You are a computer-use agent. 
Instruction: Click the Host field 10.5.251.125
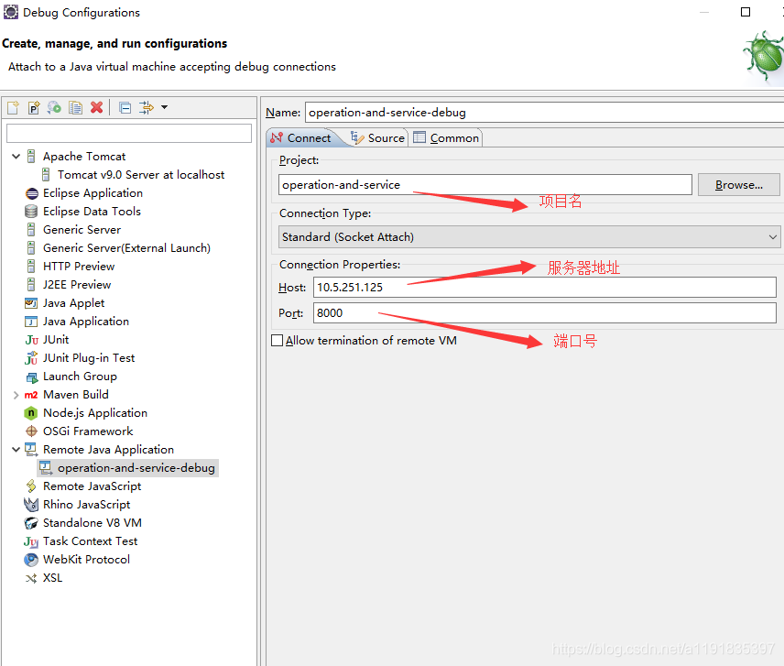point(545,288)
